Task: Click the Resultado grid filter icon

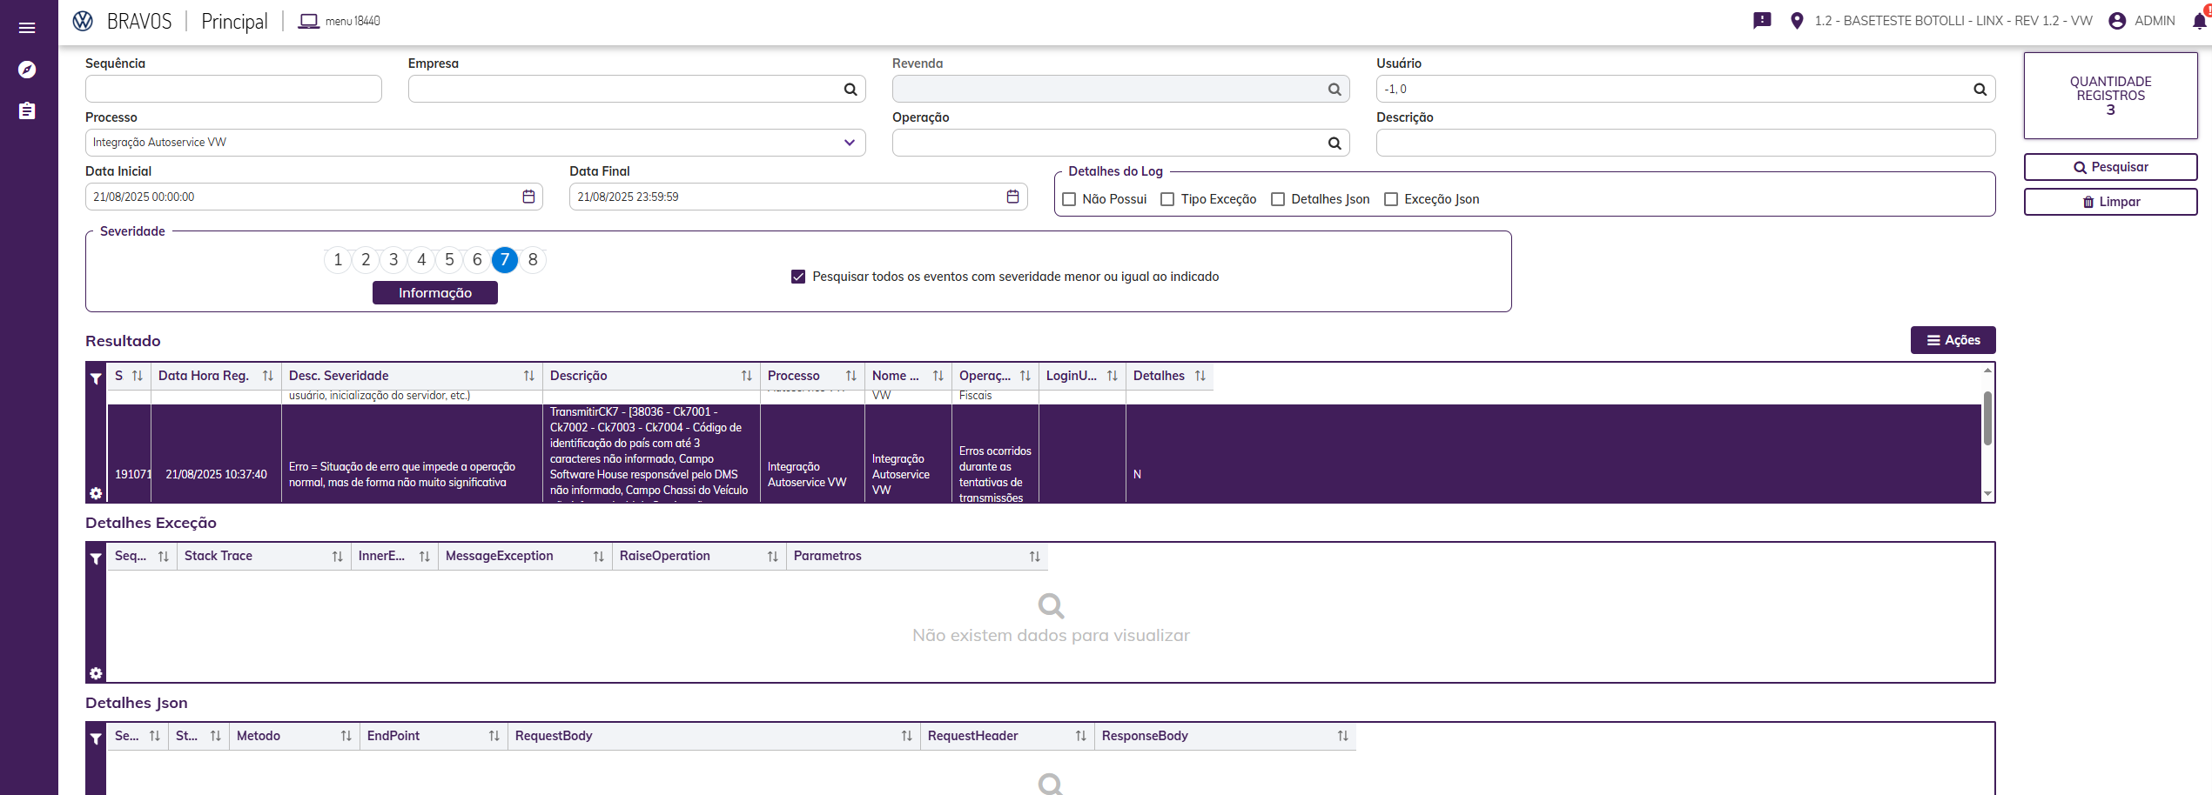Action: 96,378
